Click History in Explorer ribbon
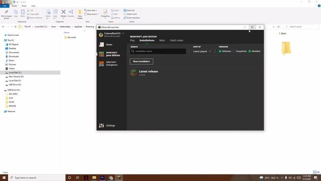Screen dimensions: 321x181 116,18
